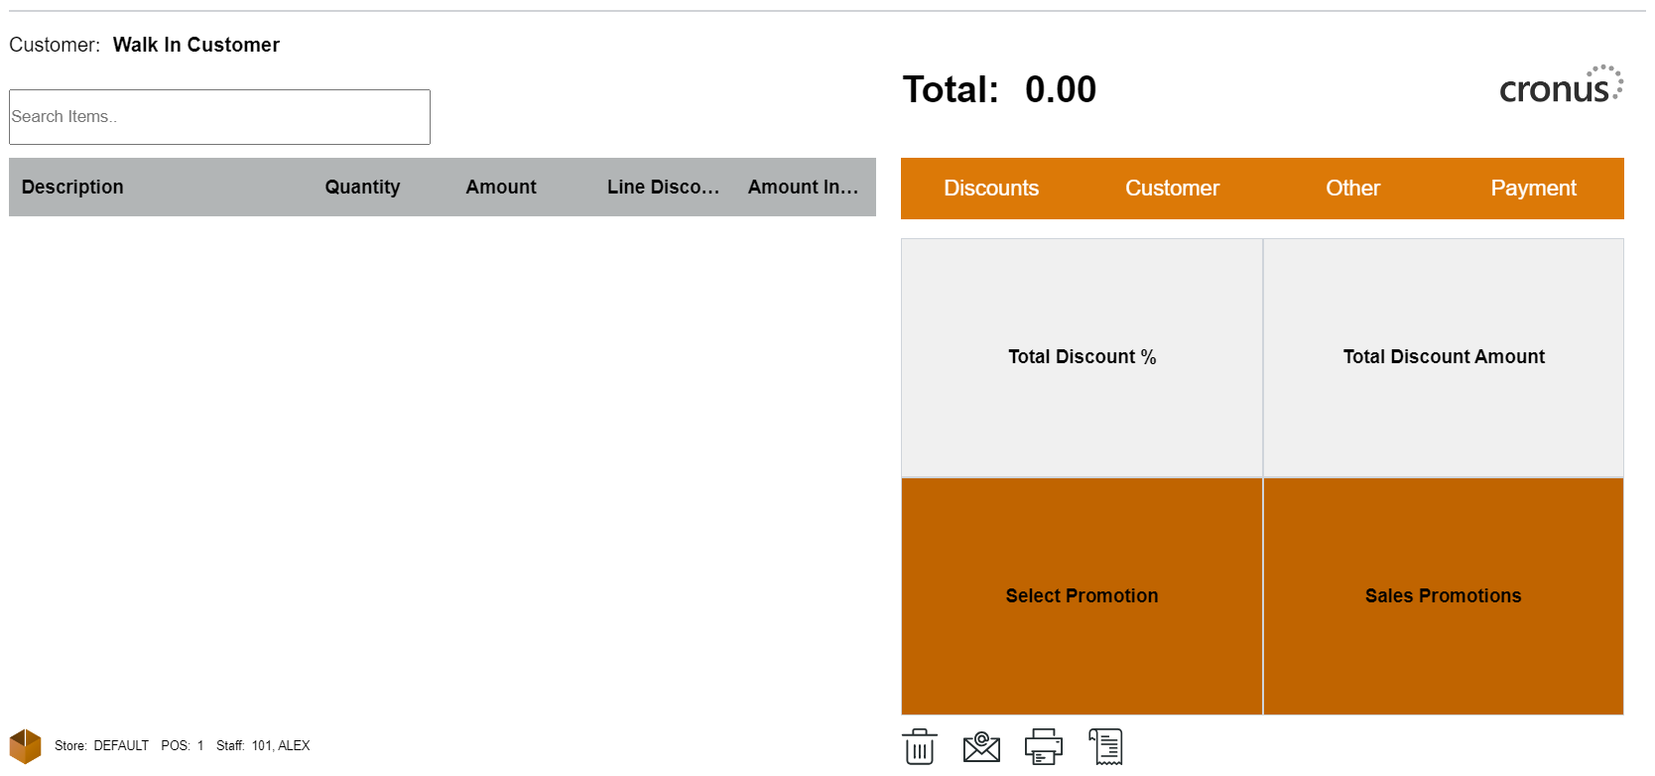Viewport: 1655px width, 776px height.
Task: Click the email receipt envelope icon
Action: coord(981,746)
